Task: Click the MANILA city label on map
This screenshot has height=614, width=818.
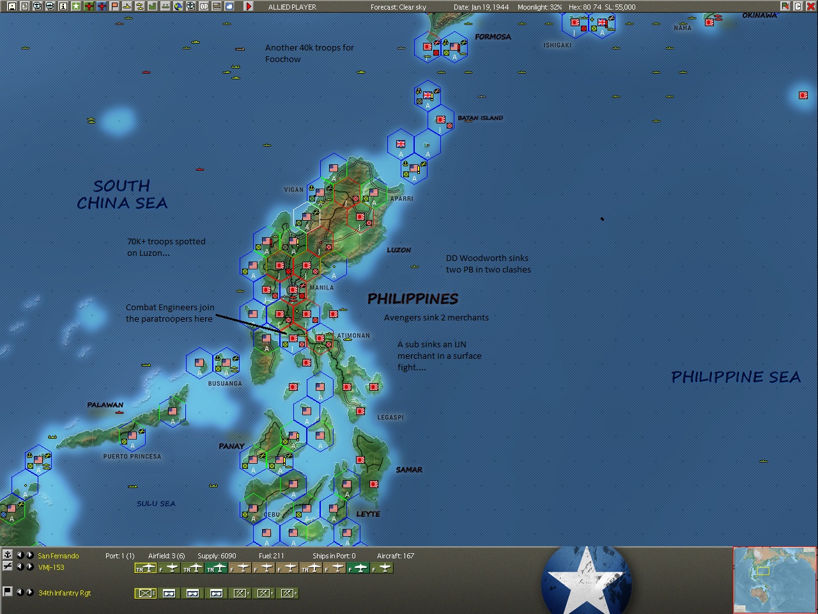Action: 321,288
